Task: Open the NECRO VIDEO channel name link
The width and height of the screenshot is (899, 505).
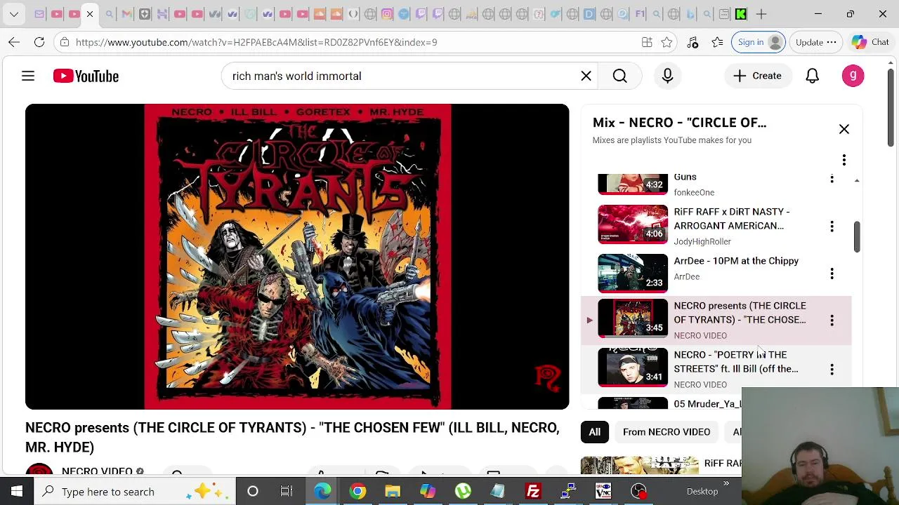Action: click(x=97, y=471)
